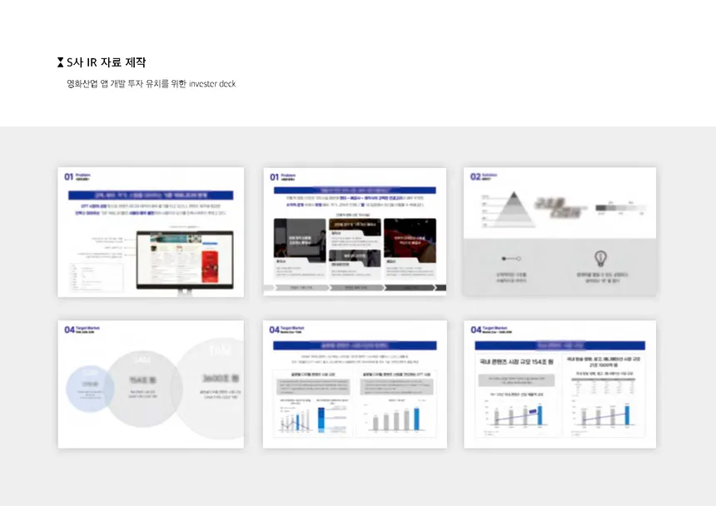
Task: Click the heading 'S사 IR 자료 제작'
Action: click(107, 62)
